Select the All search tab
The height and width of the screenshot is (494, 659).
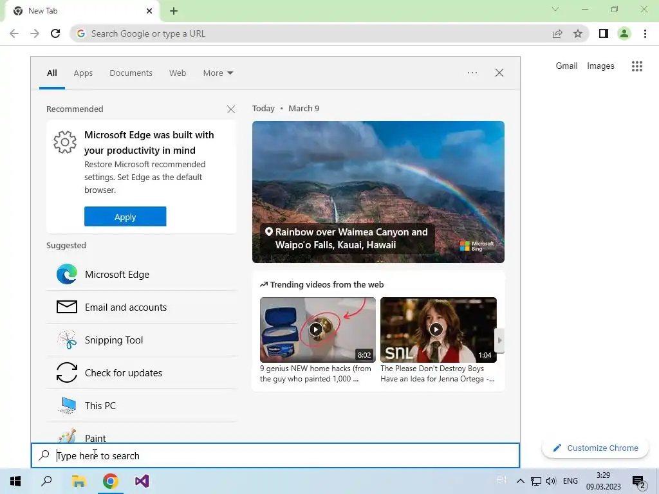point(51,73)
